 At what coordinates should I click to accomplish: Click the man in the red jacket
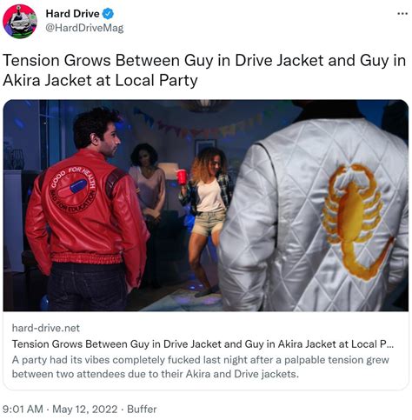(87, 209)
